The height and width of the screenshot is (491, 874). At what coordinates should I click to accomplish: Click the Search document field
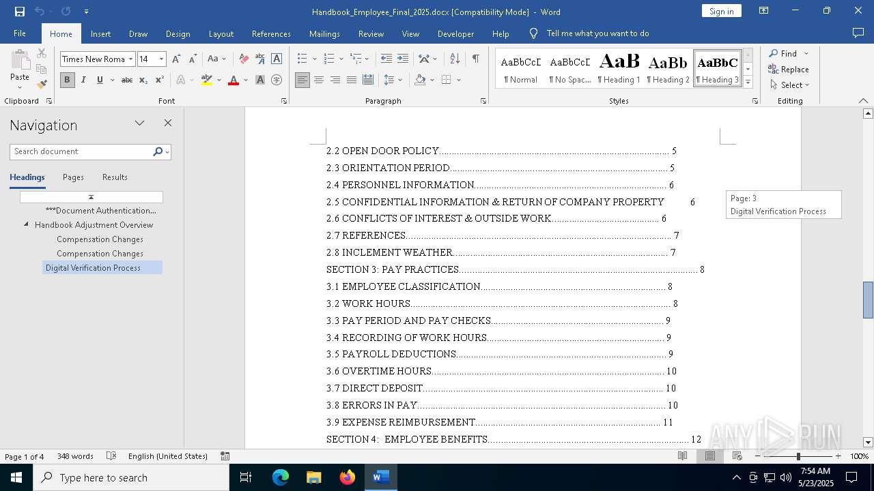pos(82,151)
